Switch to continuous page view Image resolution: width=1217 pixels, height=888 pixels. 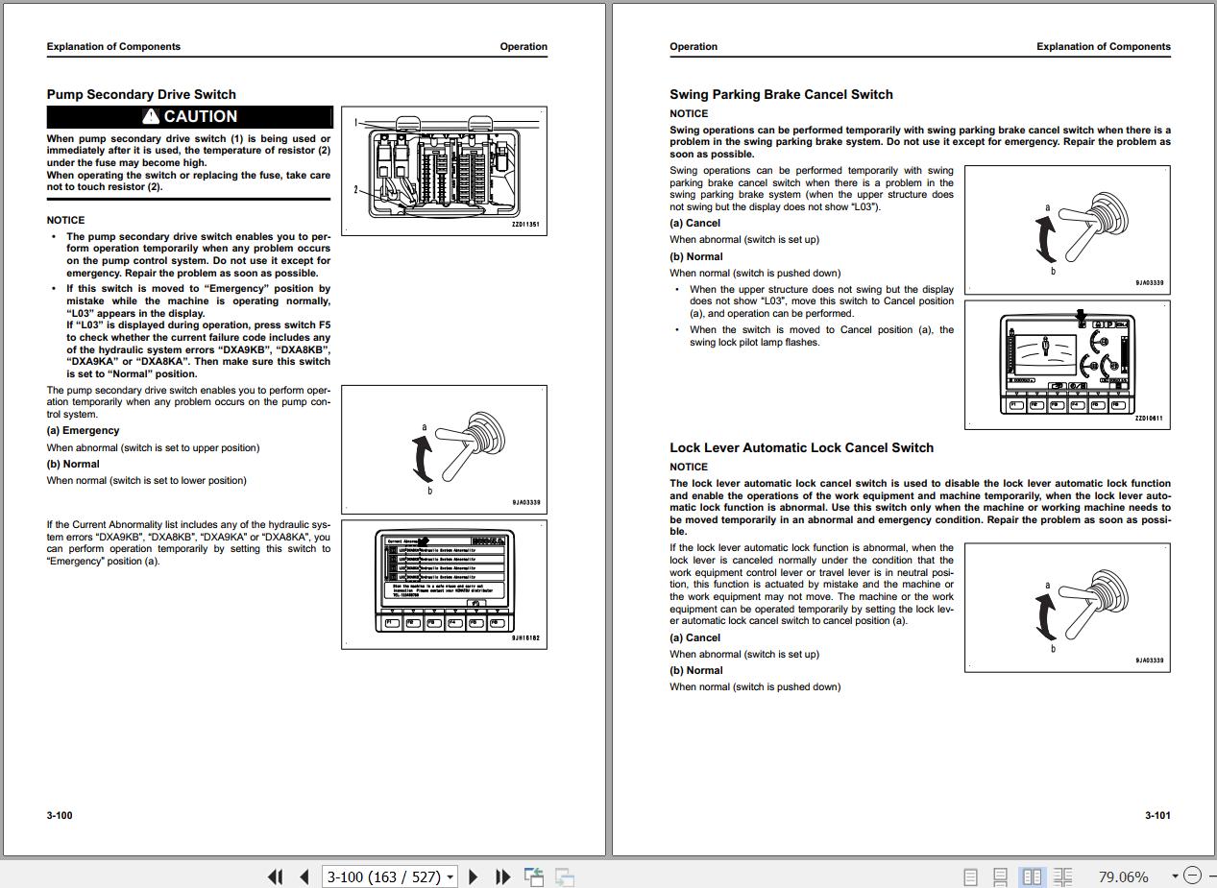click(1000, 876)
